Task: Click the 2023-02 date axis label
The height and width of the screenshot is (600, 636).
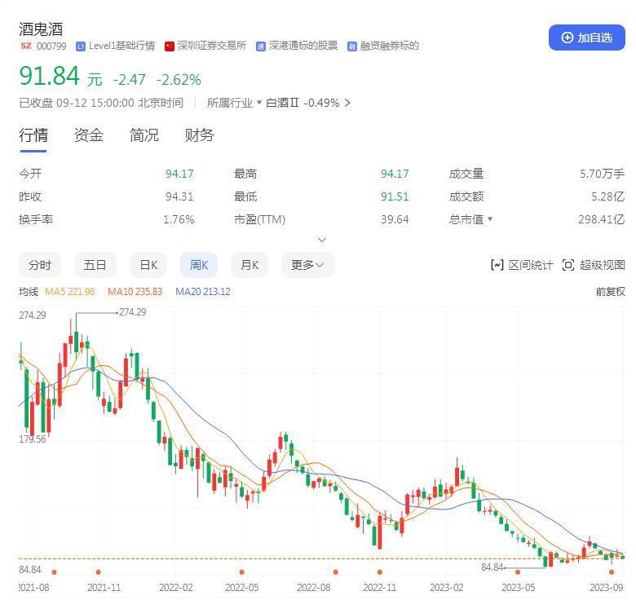Action: pos(446,588)
